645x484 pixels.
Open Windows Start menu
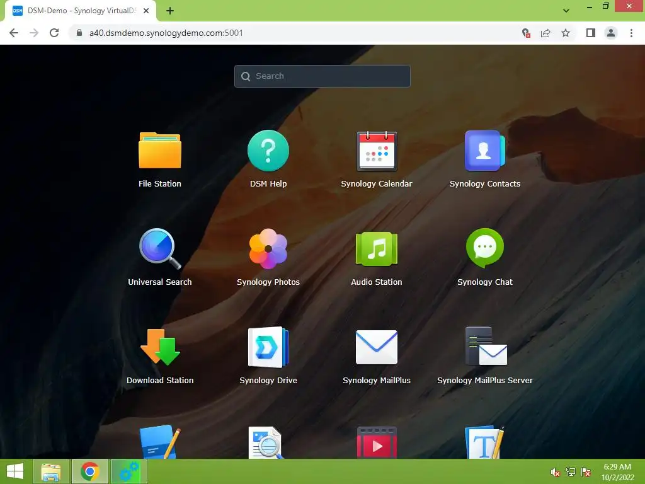[x=15, y=471]
